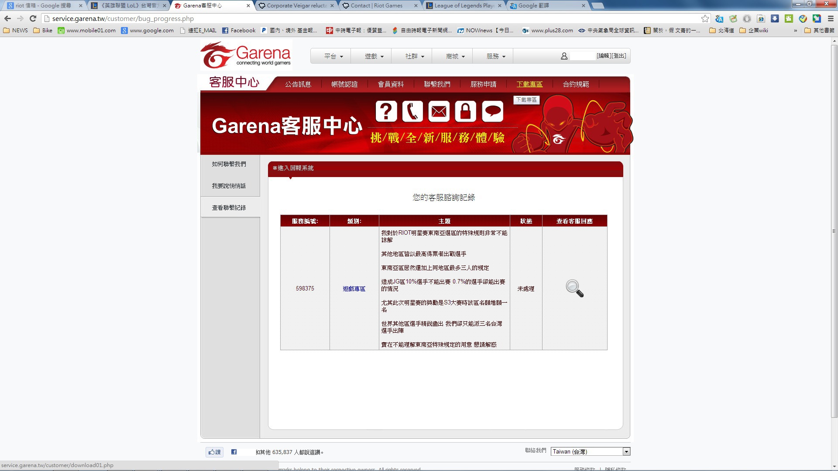This screenshot has width=838, height=471.
Task: Bookmark page with star icon
Action: (x=705, y=18)
